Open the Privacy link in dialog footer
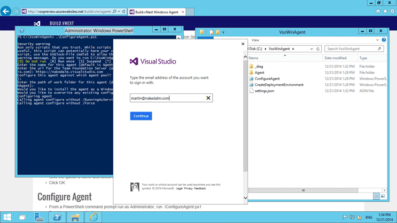The image size is (397, 223). pos(188,188)
